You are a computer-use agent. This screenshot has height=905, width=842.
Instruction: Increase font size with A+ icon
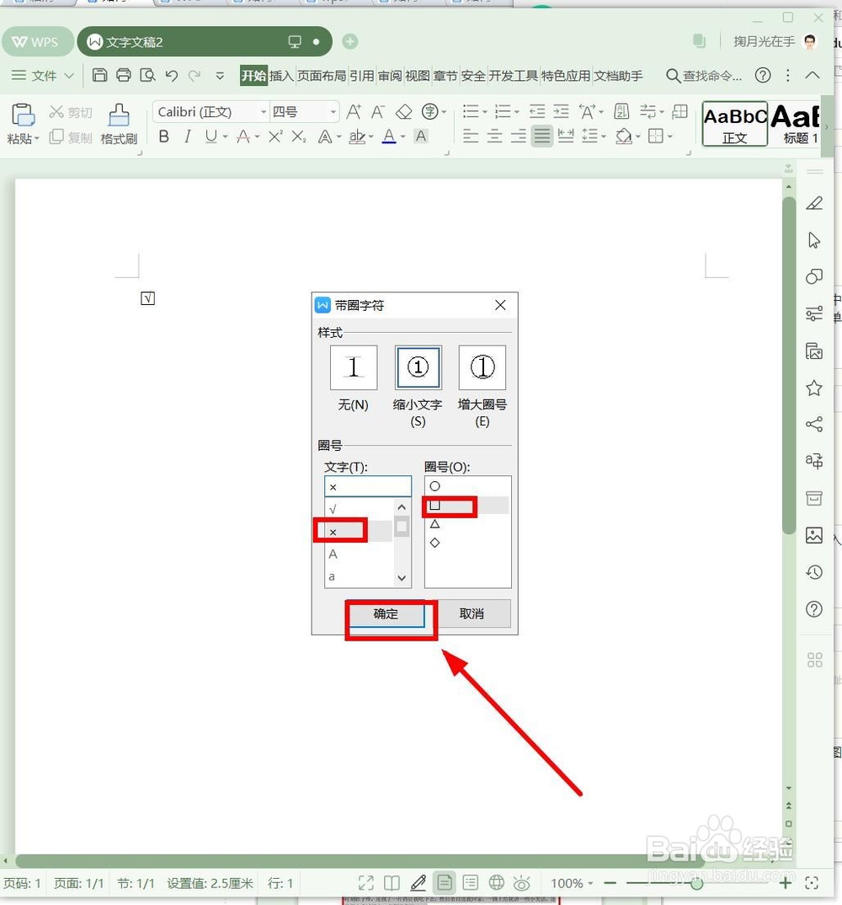(354, 111)
